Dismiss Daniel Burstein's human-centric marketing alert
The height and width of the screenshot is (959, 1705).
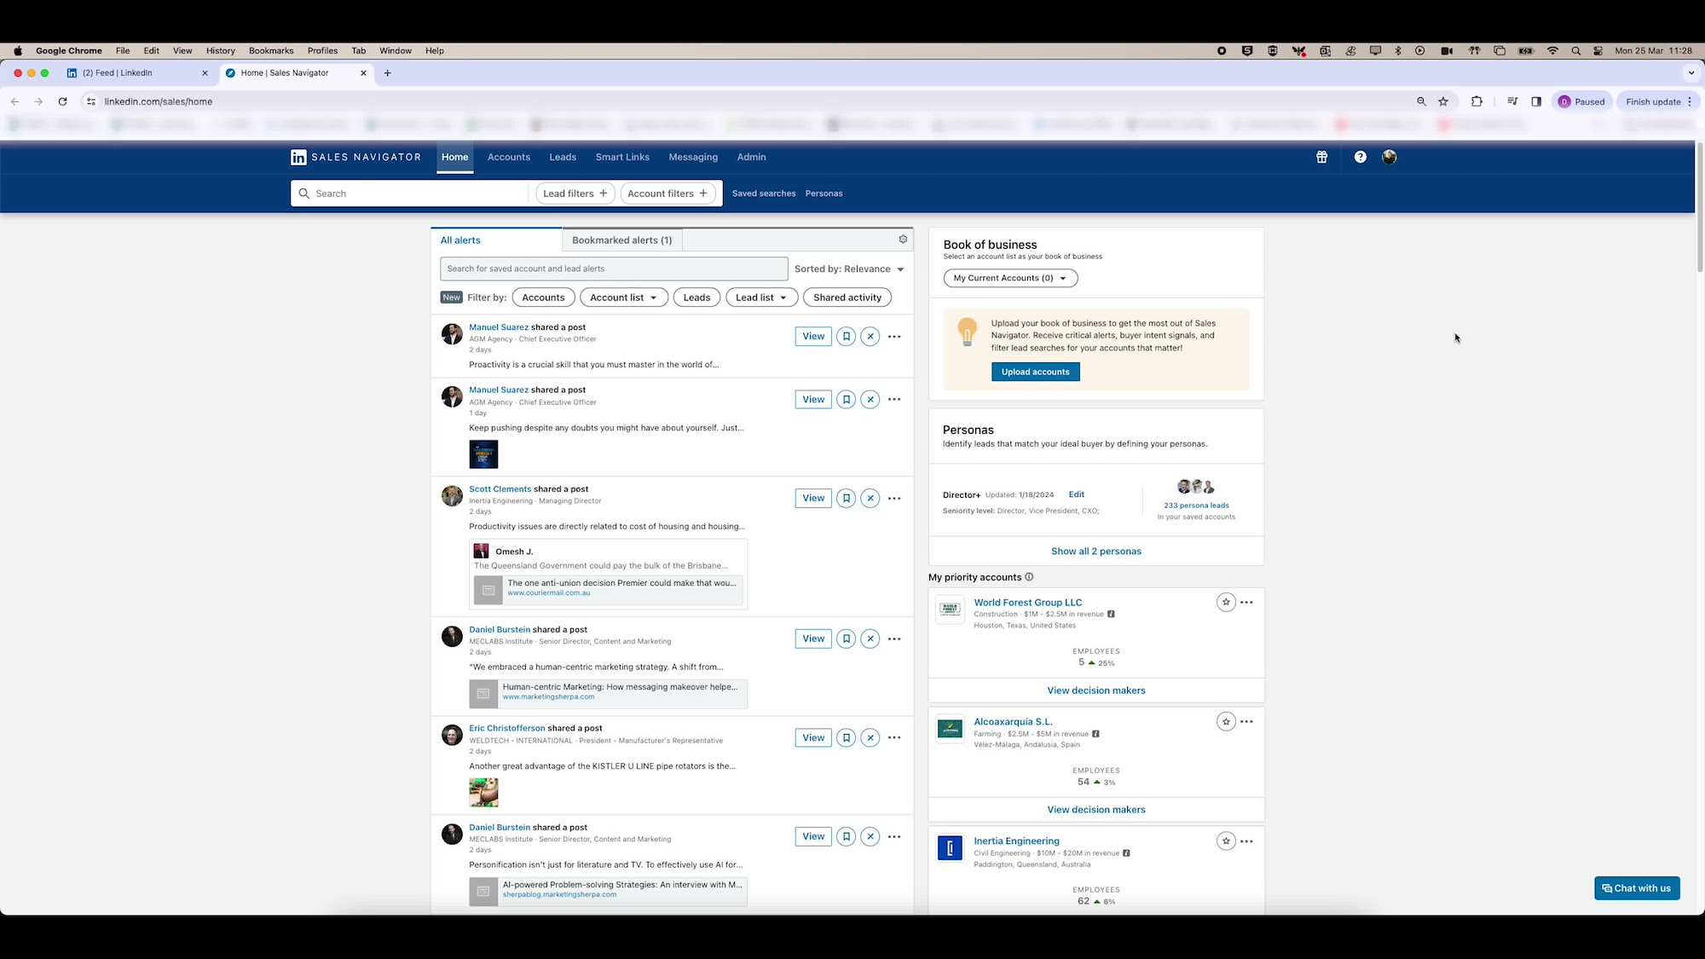point(870,639)
